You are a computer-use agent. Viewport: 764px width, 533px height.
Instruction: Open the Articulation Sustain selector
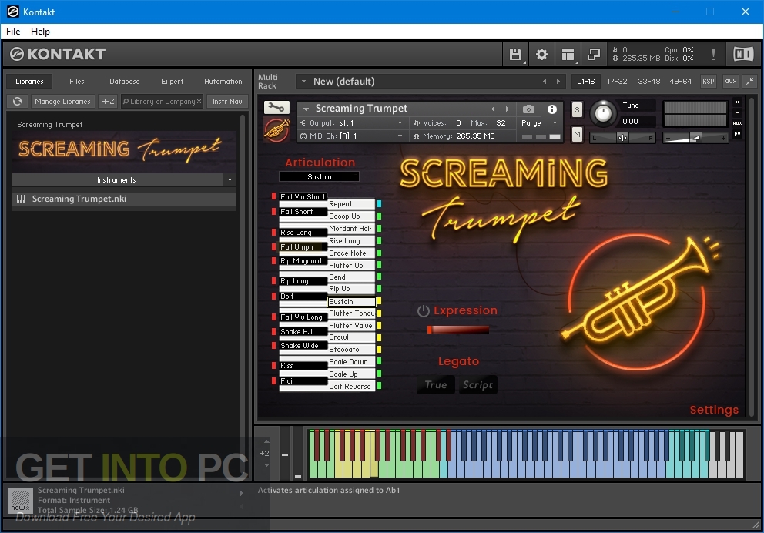[319, 177]
